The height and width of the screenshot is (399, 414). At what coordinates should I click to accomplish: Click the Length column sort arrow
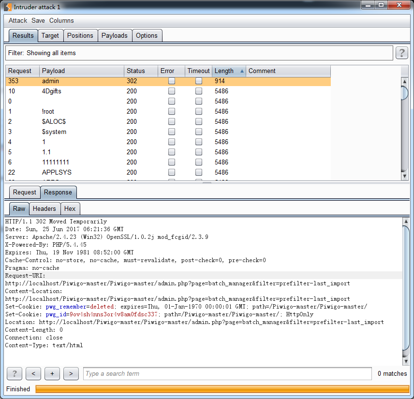242,71
